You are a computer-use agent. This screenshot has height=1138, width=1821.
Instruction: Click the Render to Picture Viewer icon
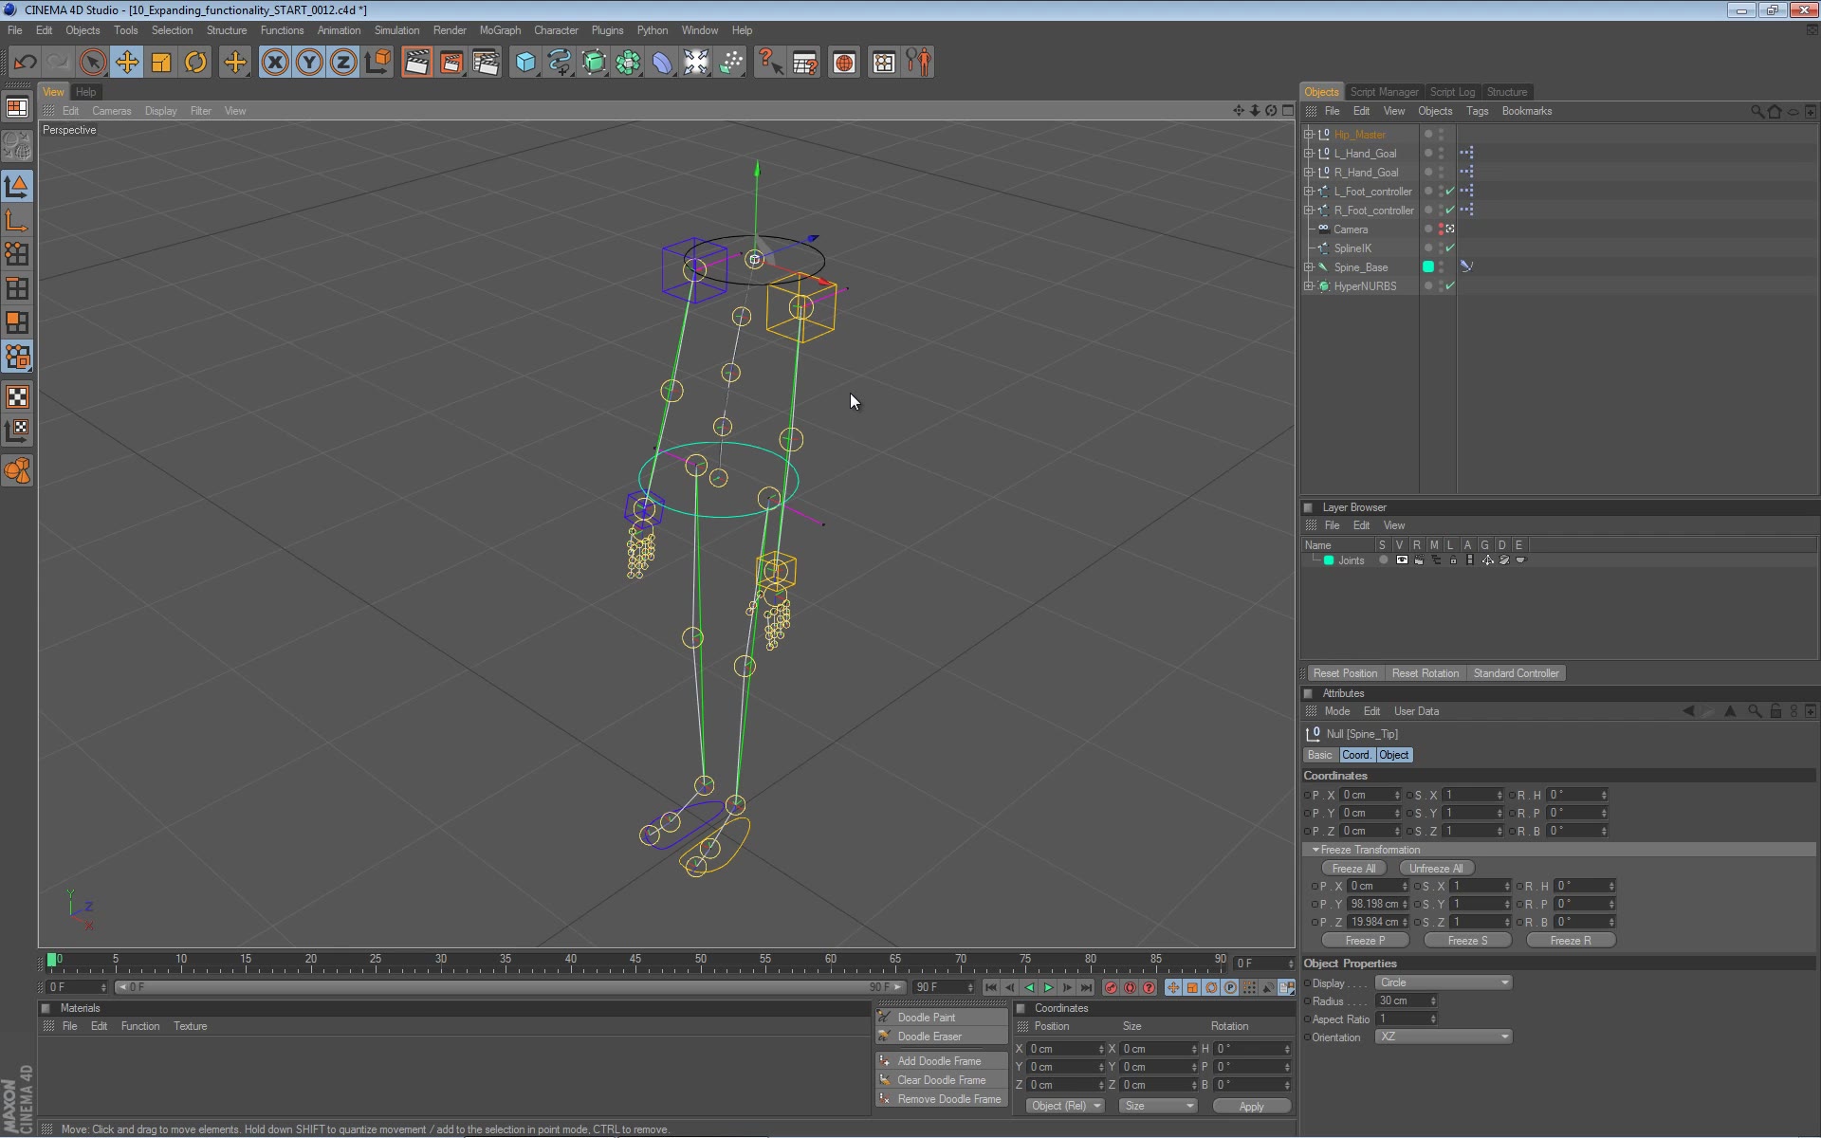click(451, 62)
